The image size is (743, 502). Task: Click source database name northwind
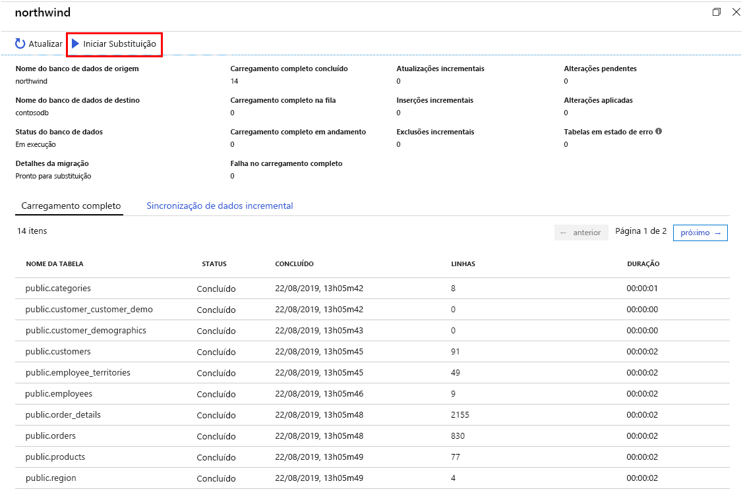click(31, 81)
